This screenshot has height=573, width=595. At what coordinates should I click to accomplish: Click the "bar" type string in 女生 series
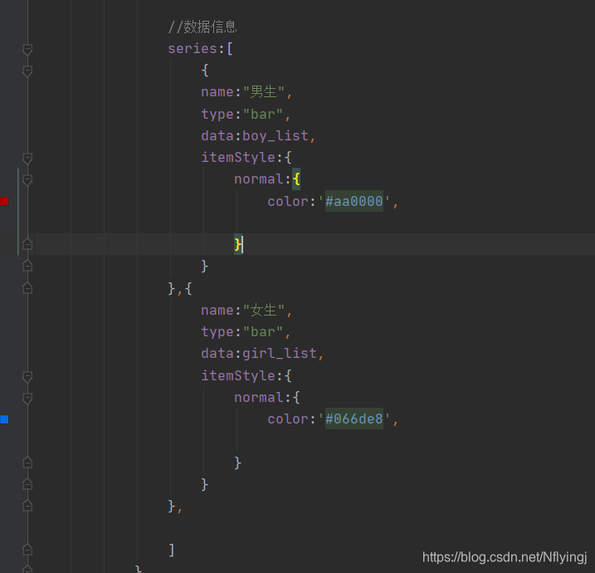coord(263,332)
